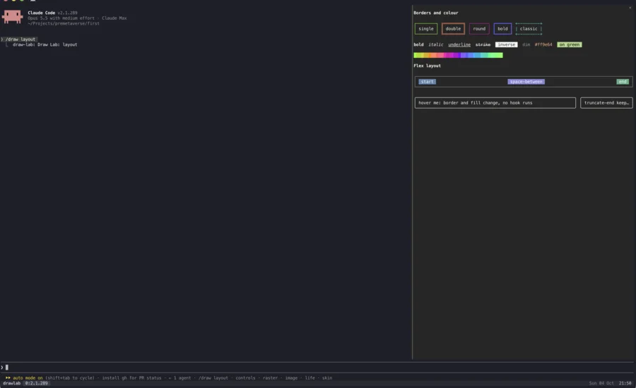Image resolution: width=636 pixels, height=388 pixels.
Task: Click the underline text sample
Action: [x=459, y=44]
